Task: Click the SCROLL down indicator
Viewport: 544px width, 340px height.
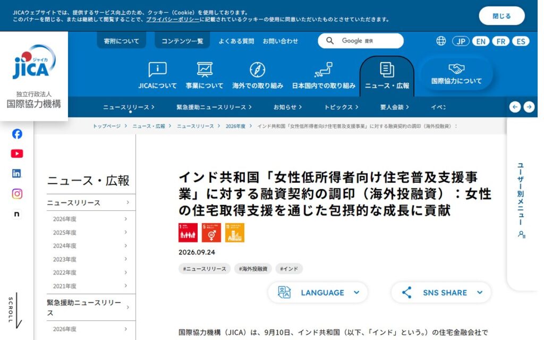Action: [x=15, y=310]
